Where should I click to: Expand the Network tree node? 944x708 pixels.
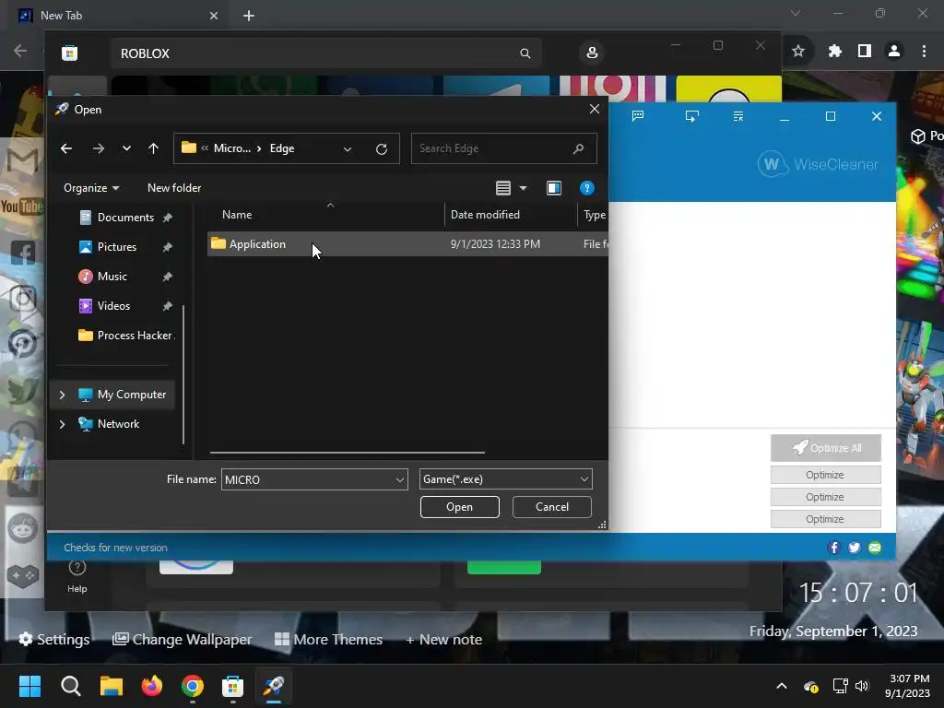point(62,424)
